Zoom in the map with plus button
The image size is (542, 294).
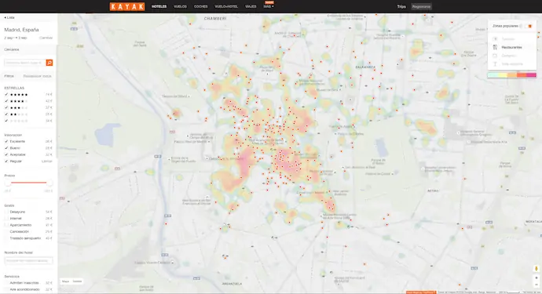537,278
